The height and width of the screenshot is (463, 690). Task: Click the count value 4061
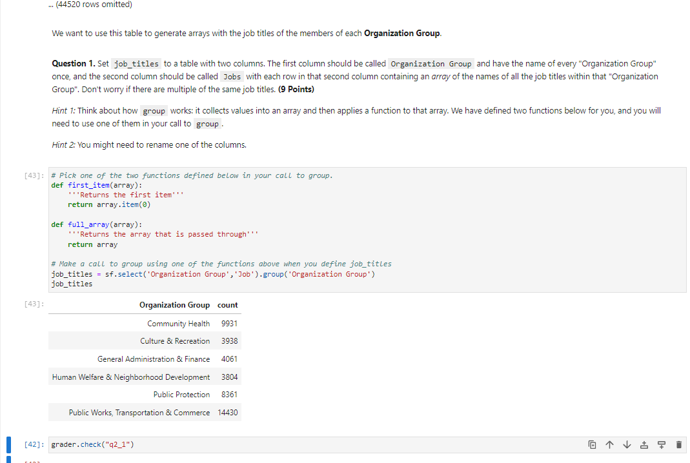229,359
